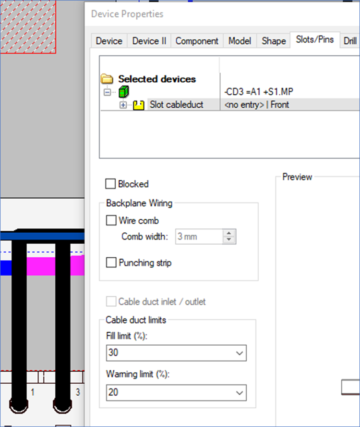Click the -CD3 =A1 +S1.MP device entry

pyautogui.click(x=260, y=91)
